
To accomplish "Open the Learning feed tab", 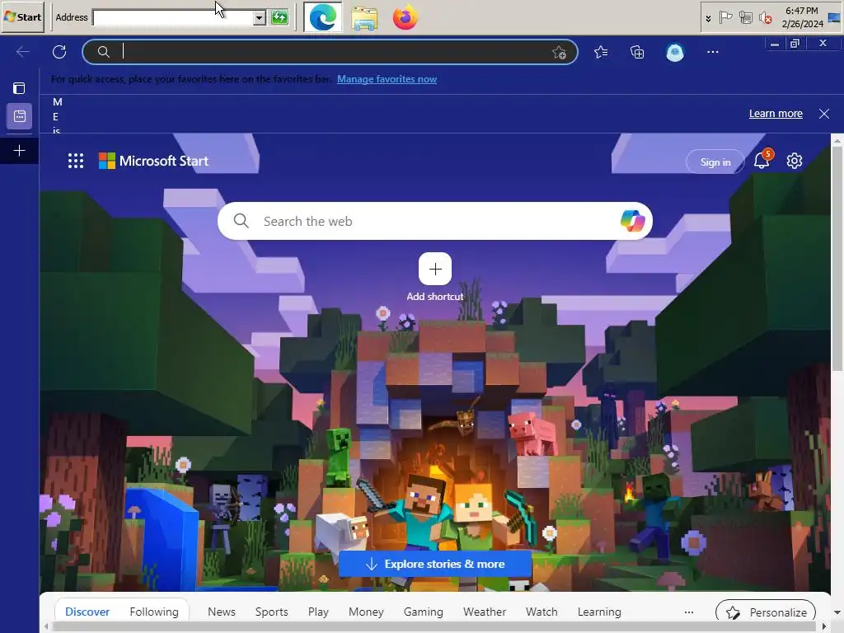I will point(599,612).
